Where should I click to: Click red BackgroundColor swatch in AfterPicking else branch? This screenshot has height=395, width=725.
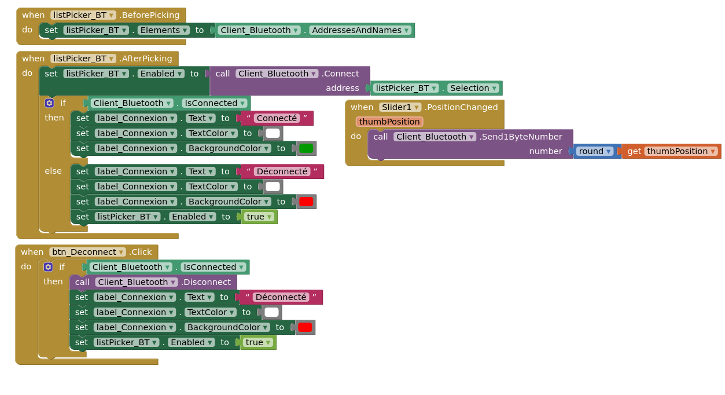(x=306, y=202)
